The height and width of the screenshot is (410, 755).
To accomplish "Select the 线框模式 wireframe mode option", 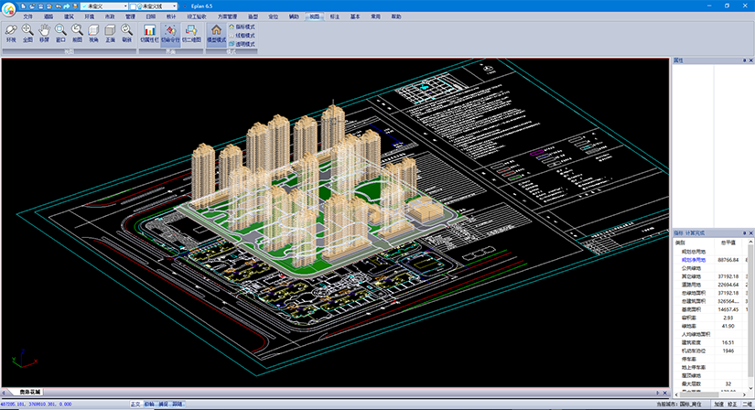I will tap(243, 35).
